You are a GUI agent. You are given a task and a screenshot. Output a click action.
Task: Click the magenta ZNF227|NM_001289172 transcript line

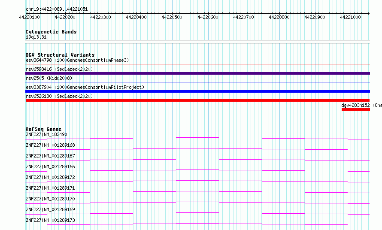click(x=197, y=181)
